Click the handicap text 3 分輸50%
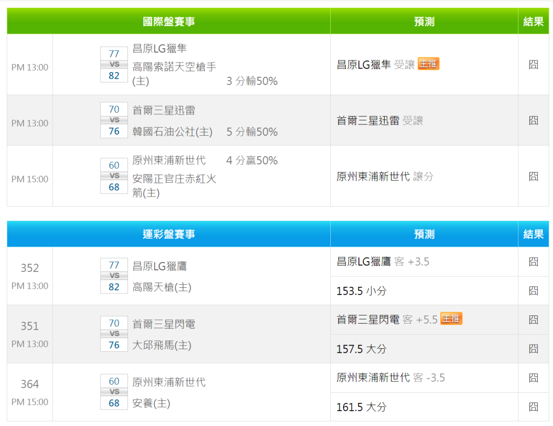This screenshot has width=553, height=426. pyautogui.click(x=252, y=81)
